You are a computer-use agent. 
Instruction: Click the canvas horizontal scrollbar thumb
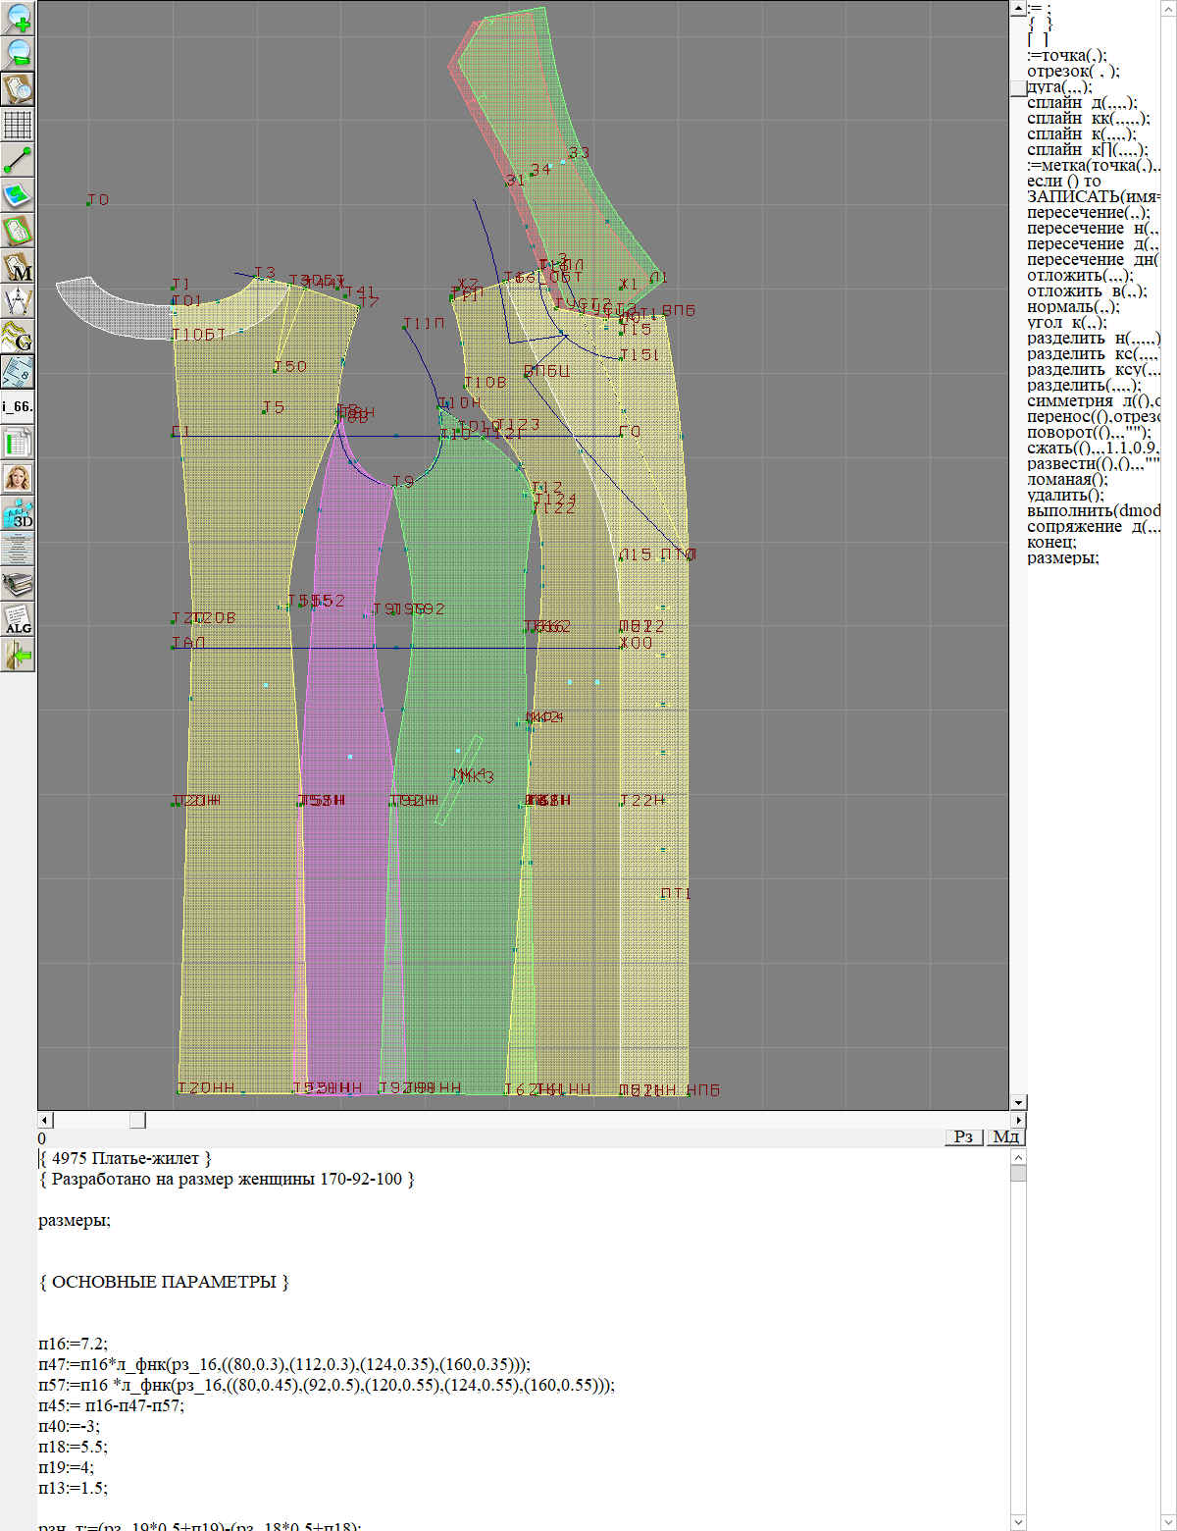tap(137, 1120)
